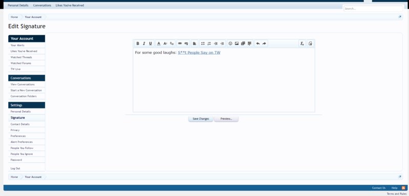This screenshot has height=196, width=409.
Task: Remove formatting from selected text
Action: tap(302, 43)
